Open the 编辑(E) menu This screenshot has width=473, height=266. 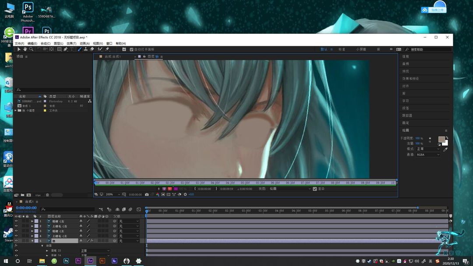(32, 44)
